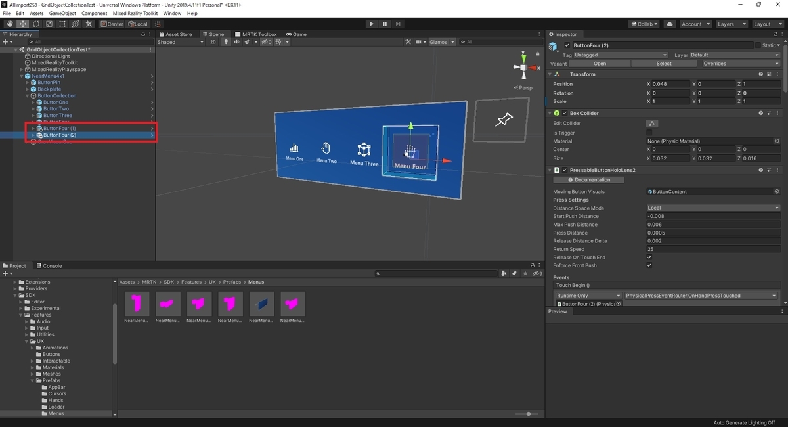Image resolution: width=788 pixels, height=427 pixels.
Task: Collapse ButtonCollection in Hierarchy
Action: [27, 96]
